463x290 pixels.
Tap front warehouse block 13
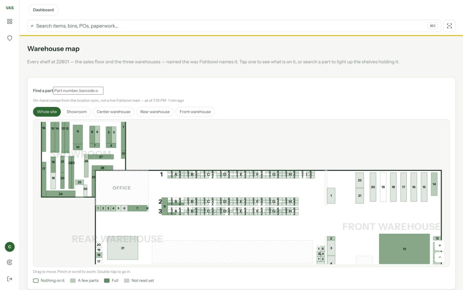pyautogui.click(x=404, y=249)
